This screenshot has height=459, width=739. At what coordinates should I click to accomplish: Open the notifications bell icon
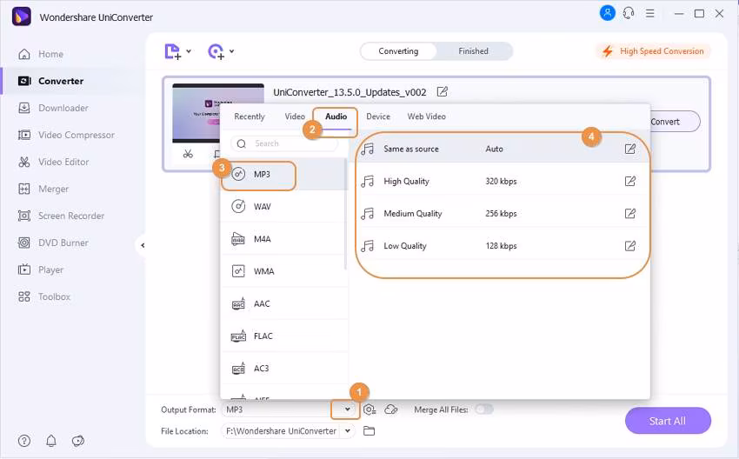point(51,441)
